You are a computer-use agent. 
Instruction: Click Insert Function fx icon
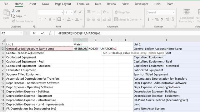point(50,33)
